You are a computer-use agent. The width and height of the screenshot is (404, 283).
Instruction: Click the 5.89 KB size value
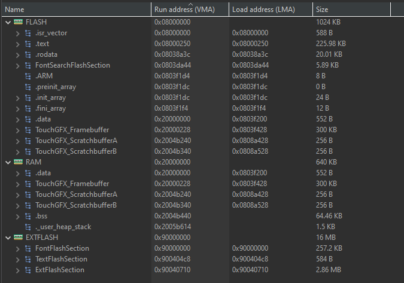pyautogui.click(x=327, y=65)
